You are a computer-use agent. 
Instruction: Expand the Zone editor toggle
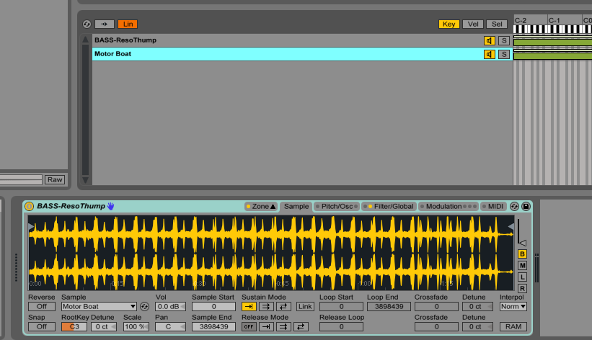pos(261,207)
